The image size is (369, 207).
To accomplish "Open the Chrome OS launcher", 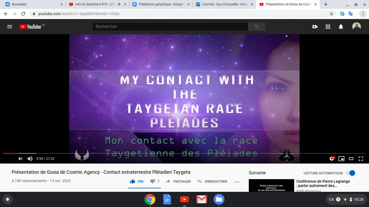I will pos(7,199).
